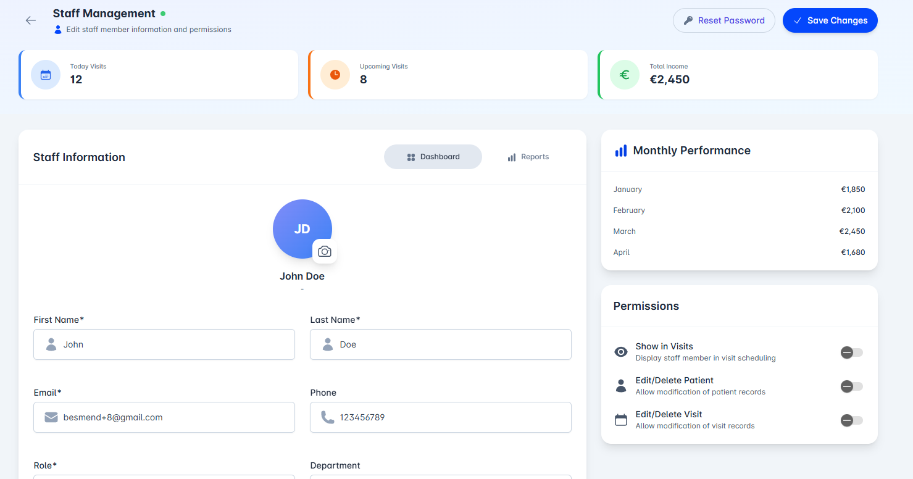
Task: Click the person icon beside Edit/Delete Patient
Action: 621,386
